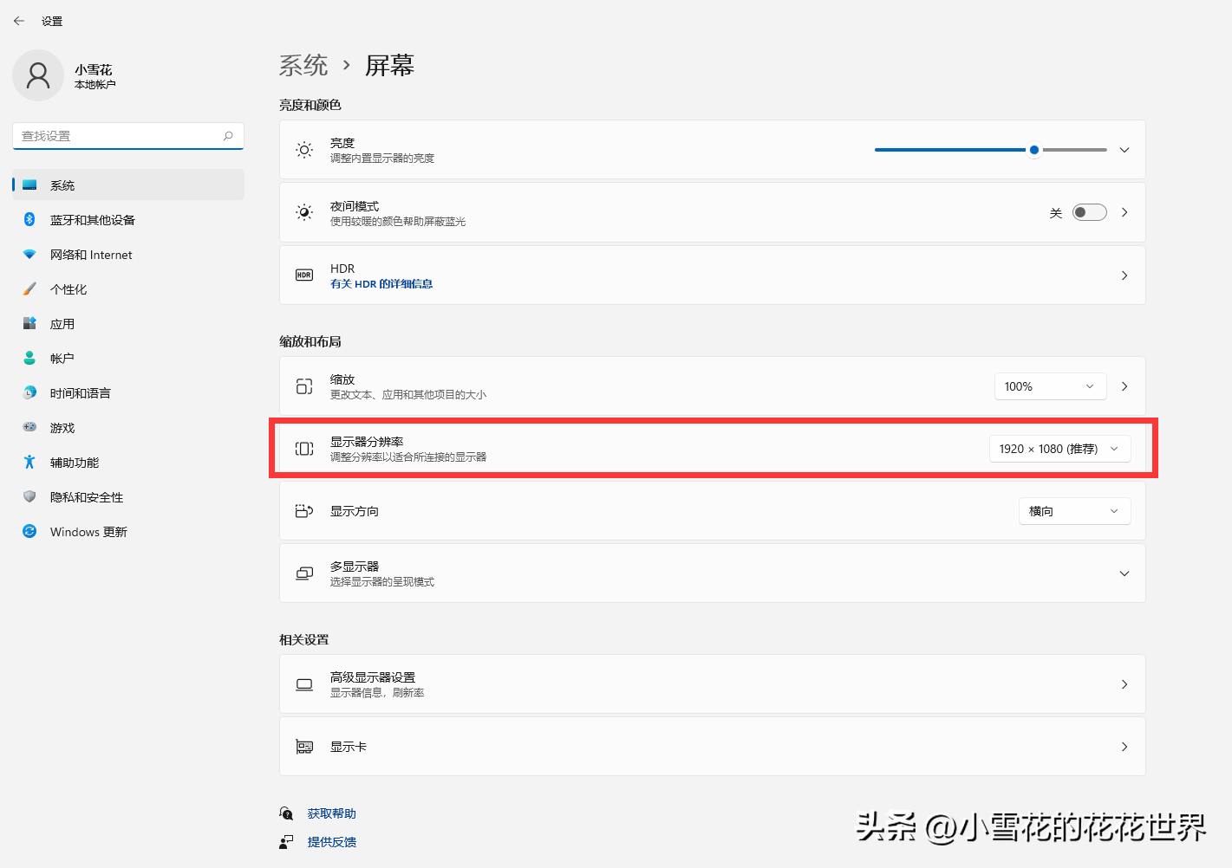Open the 100% 缩放 dropdown

tap(1050, 386)
